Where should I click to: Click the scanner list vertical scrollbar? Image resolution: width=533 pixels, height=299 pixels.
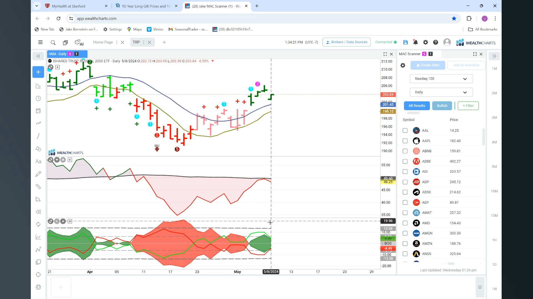pos(484,137)
